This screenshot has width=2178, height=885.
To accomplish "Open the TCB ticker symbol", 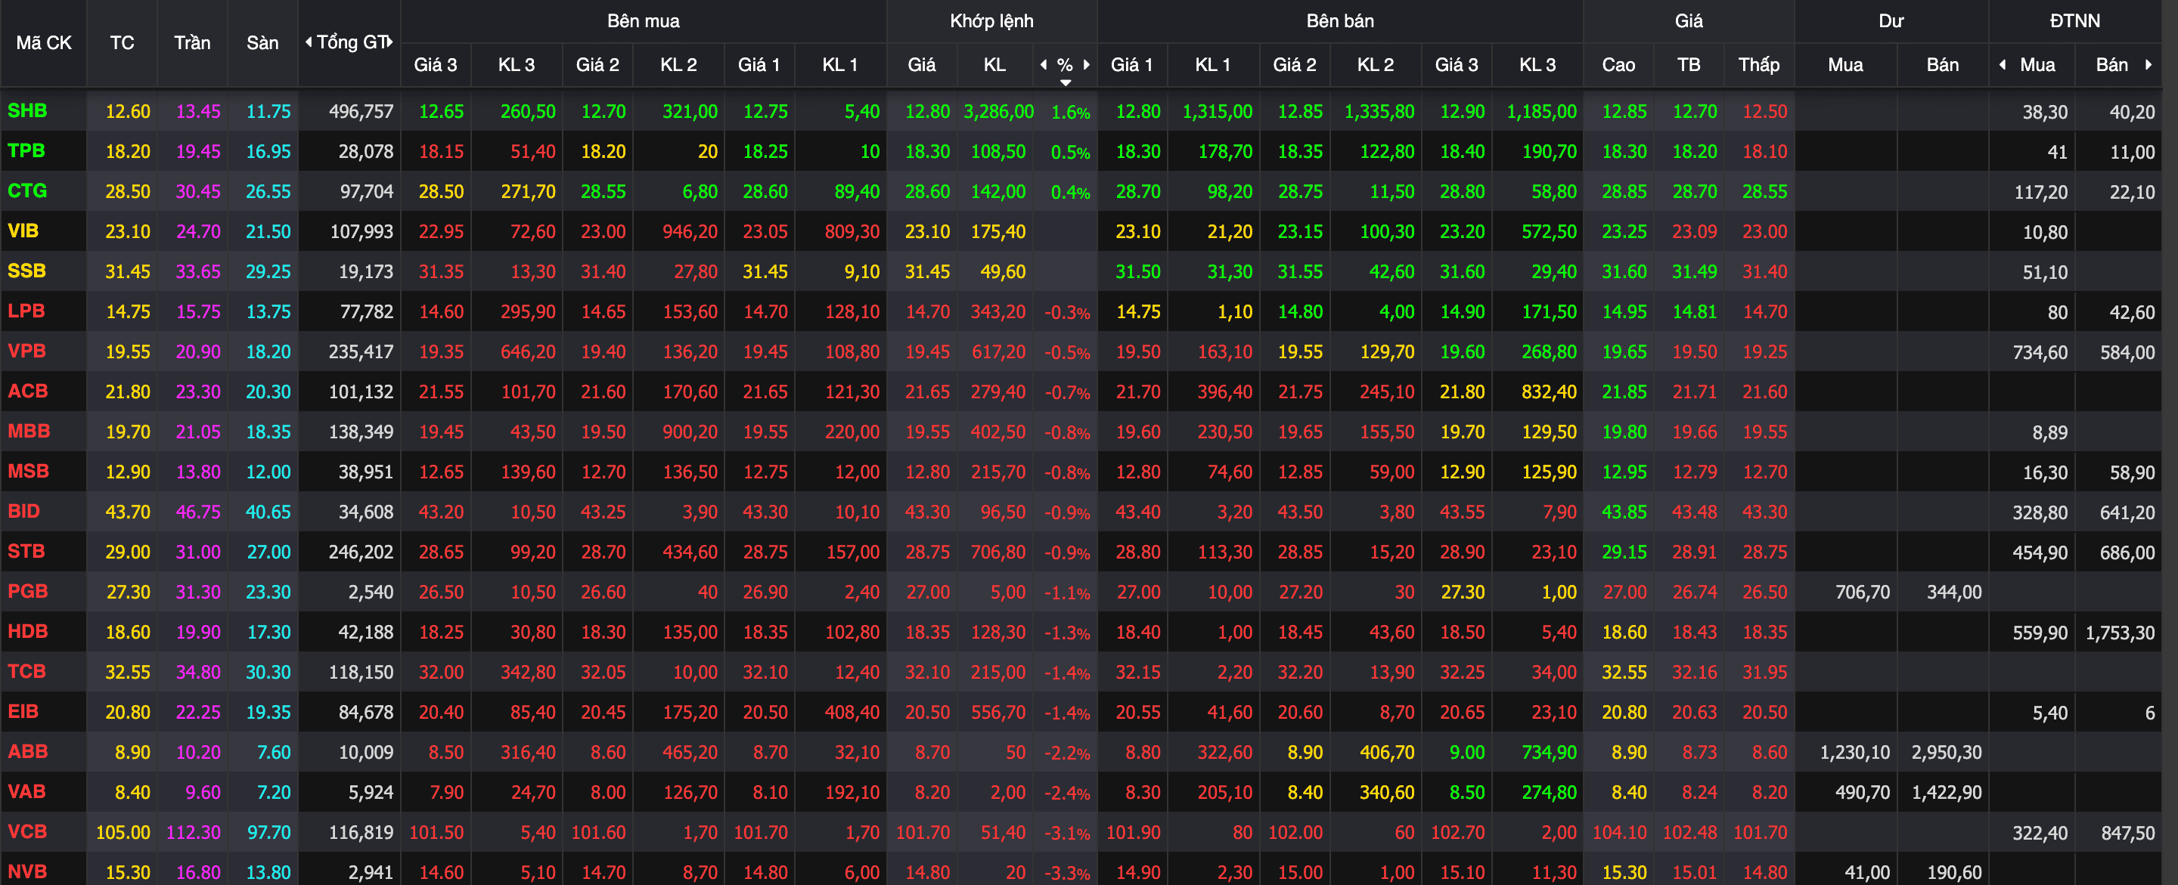I will 26,671.
